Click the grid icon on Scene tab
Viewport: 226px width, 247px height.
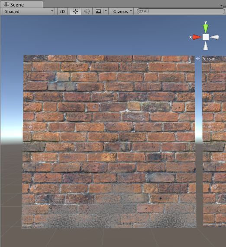point(6,4)
